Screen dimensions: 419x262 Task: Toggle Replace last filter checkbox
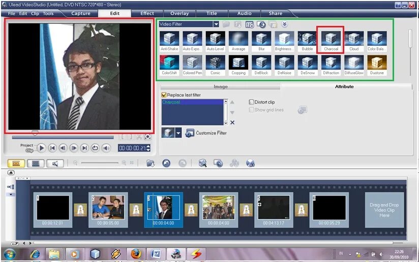coord(164,95)
